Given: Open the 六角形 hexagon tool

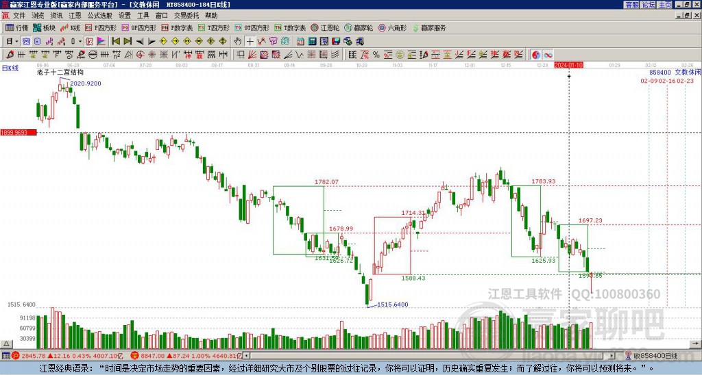Looking at the screenshot, I should (x=392, y=27).
